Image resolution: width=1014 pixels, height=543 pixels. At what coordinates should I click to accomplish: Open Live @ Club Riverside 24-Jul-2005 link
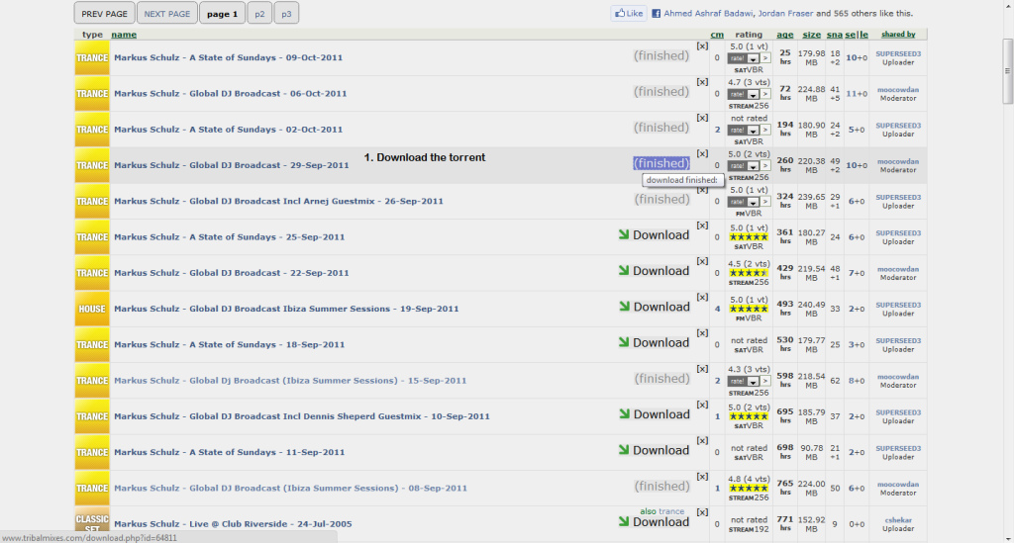[x=233, y=523]
